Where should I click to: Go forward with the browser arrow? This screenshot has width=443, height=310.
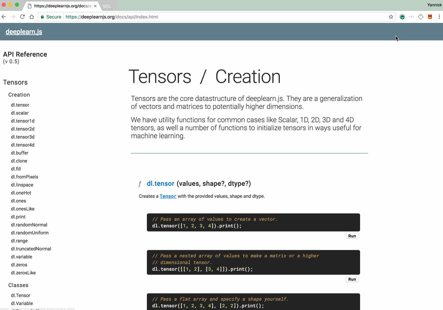13,17
